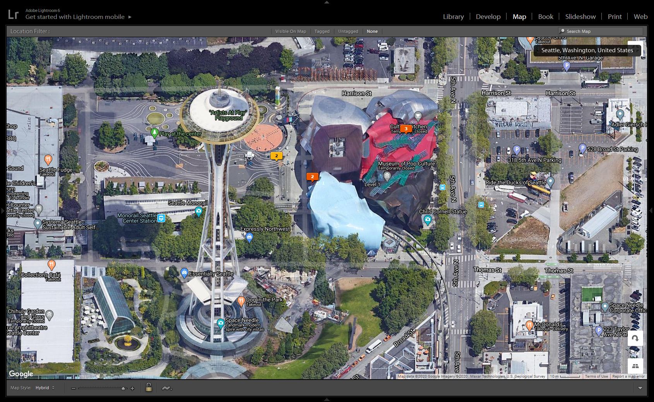The width and height of the screenshot is (654, 402).
Task: Zoom in with the plus button
Action: (x=132, y=388)
